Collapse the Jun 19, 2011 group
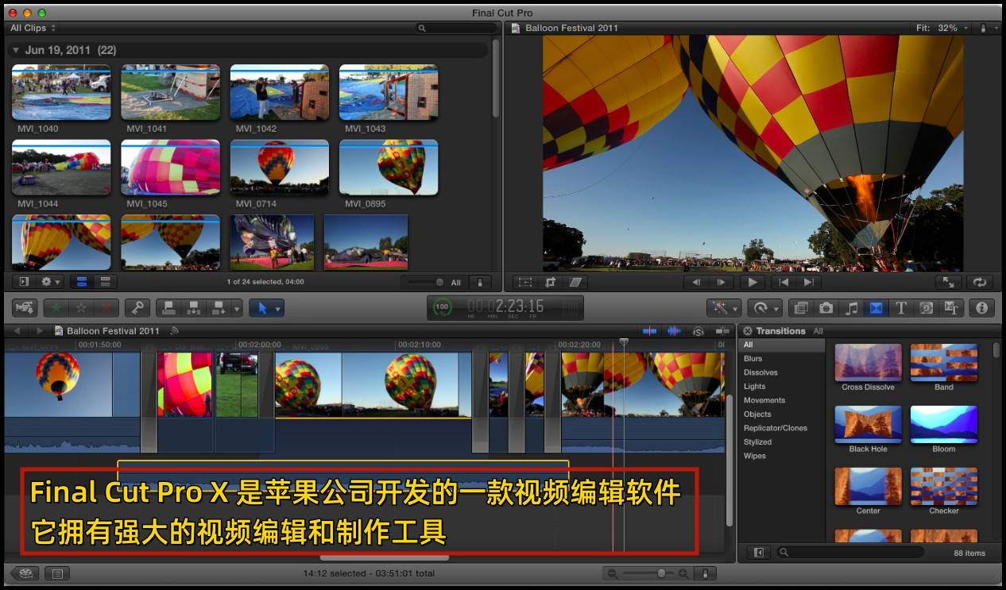This screenshot has width=1006, height=590. point(16,50)
